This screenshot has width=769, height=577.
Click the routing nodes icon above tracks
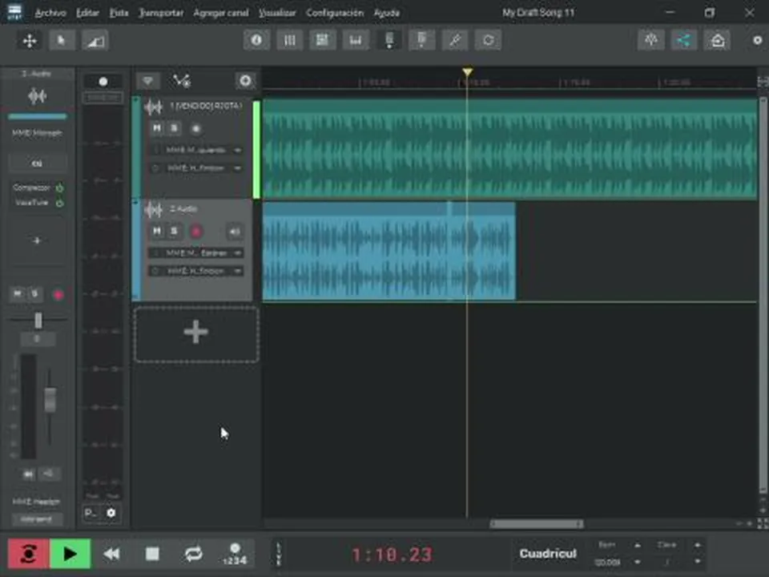(x=182, y=80)
